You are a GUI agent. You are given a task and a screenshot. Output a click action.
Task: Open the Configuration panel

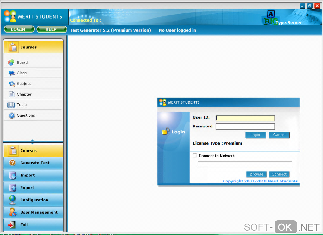tap(33, 200)
